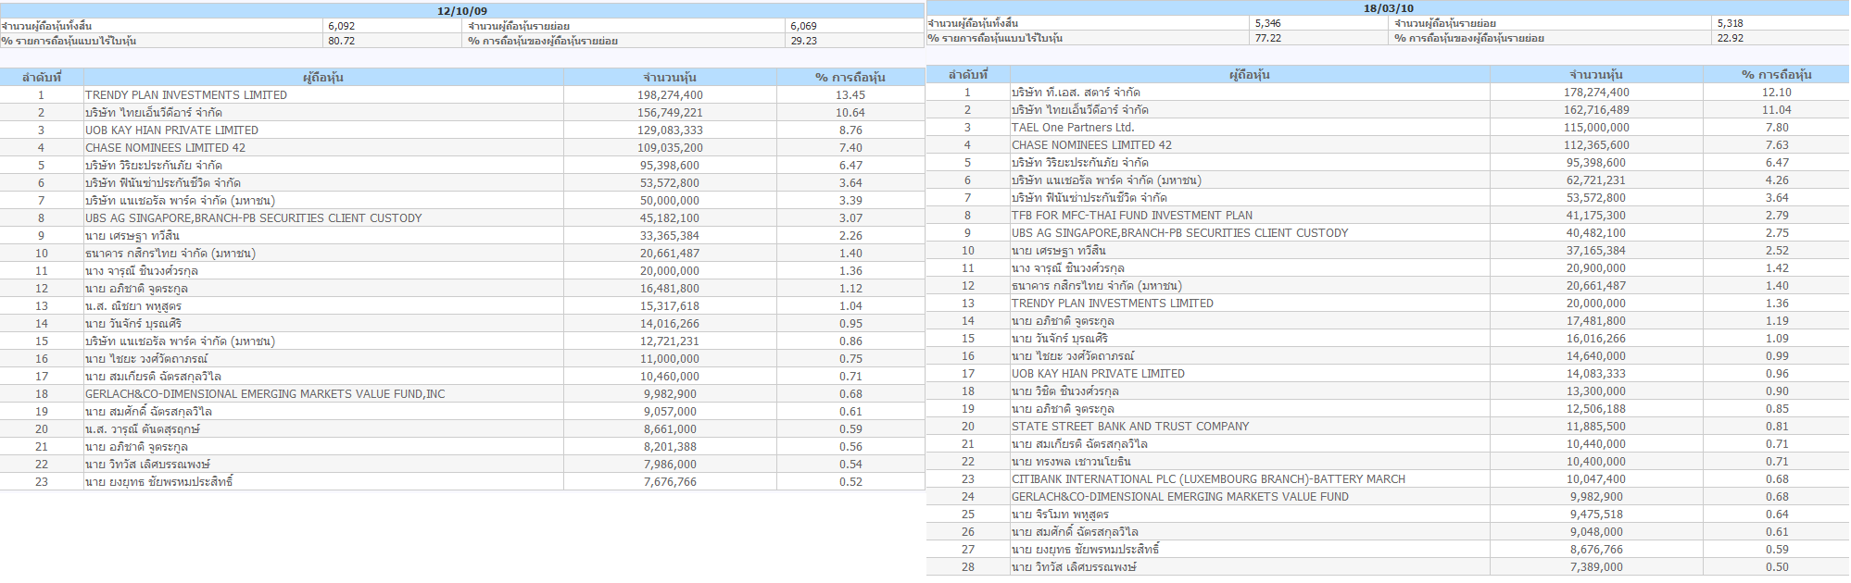Click share count 14,016,266
This screenshot has width=1851, height=583.
tap(670, 324)
